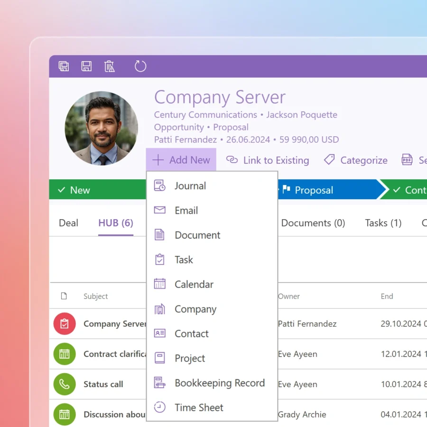Click the Save and Close toolbar icon
427x427 pixels.
coord(64,66)
